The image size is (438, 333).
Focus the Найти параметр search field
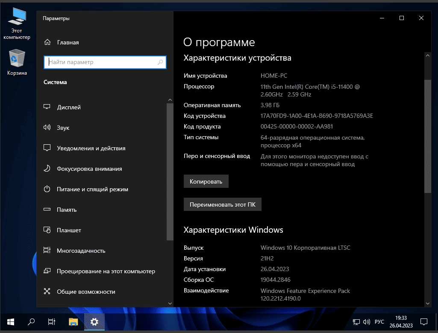point(105,62)
